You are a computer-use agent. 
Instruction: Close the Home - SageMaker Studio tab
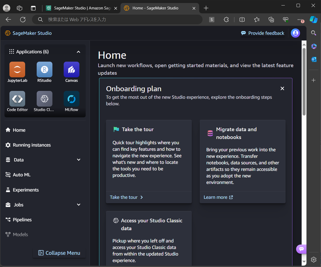pyautogui.click(x=194, y=8)
